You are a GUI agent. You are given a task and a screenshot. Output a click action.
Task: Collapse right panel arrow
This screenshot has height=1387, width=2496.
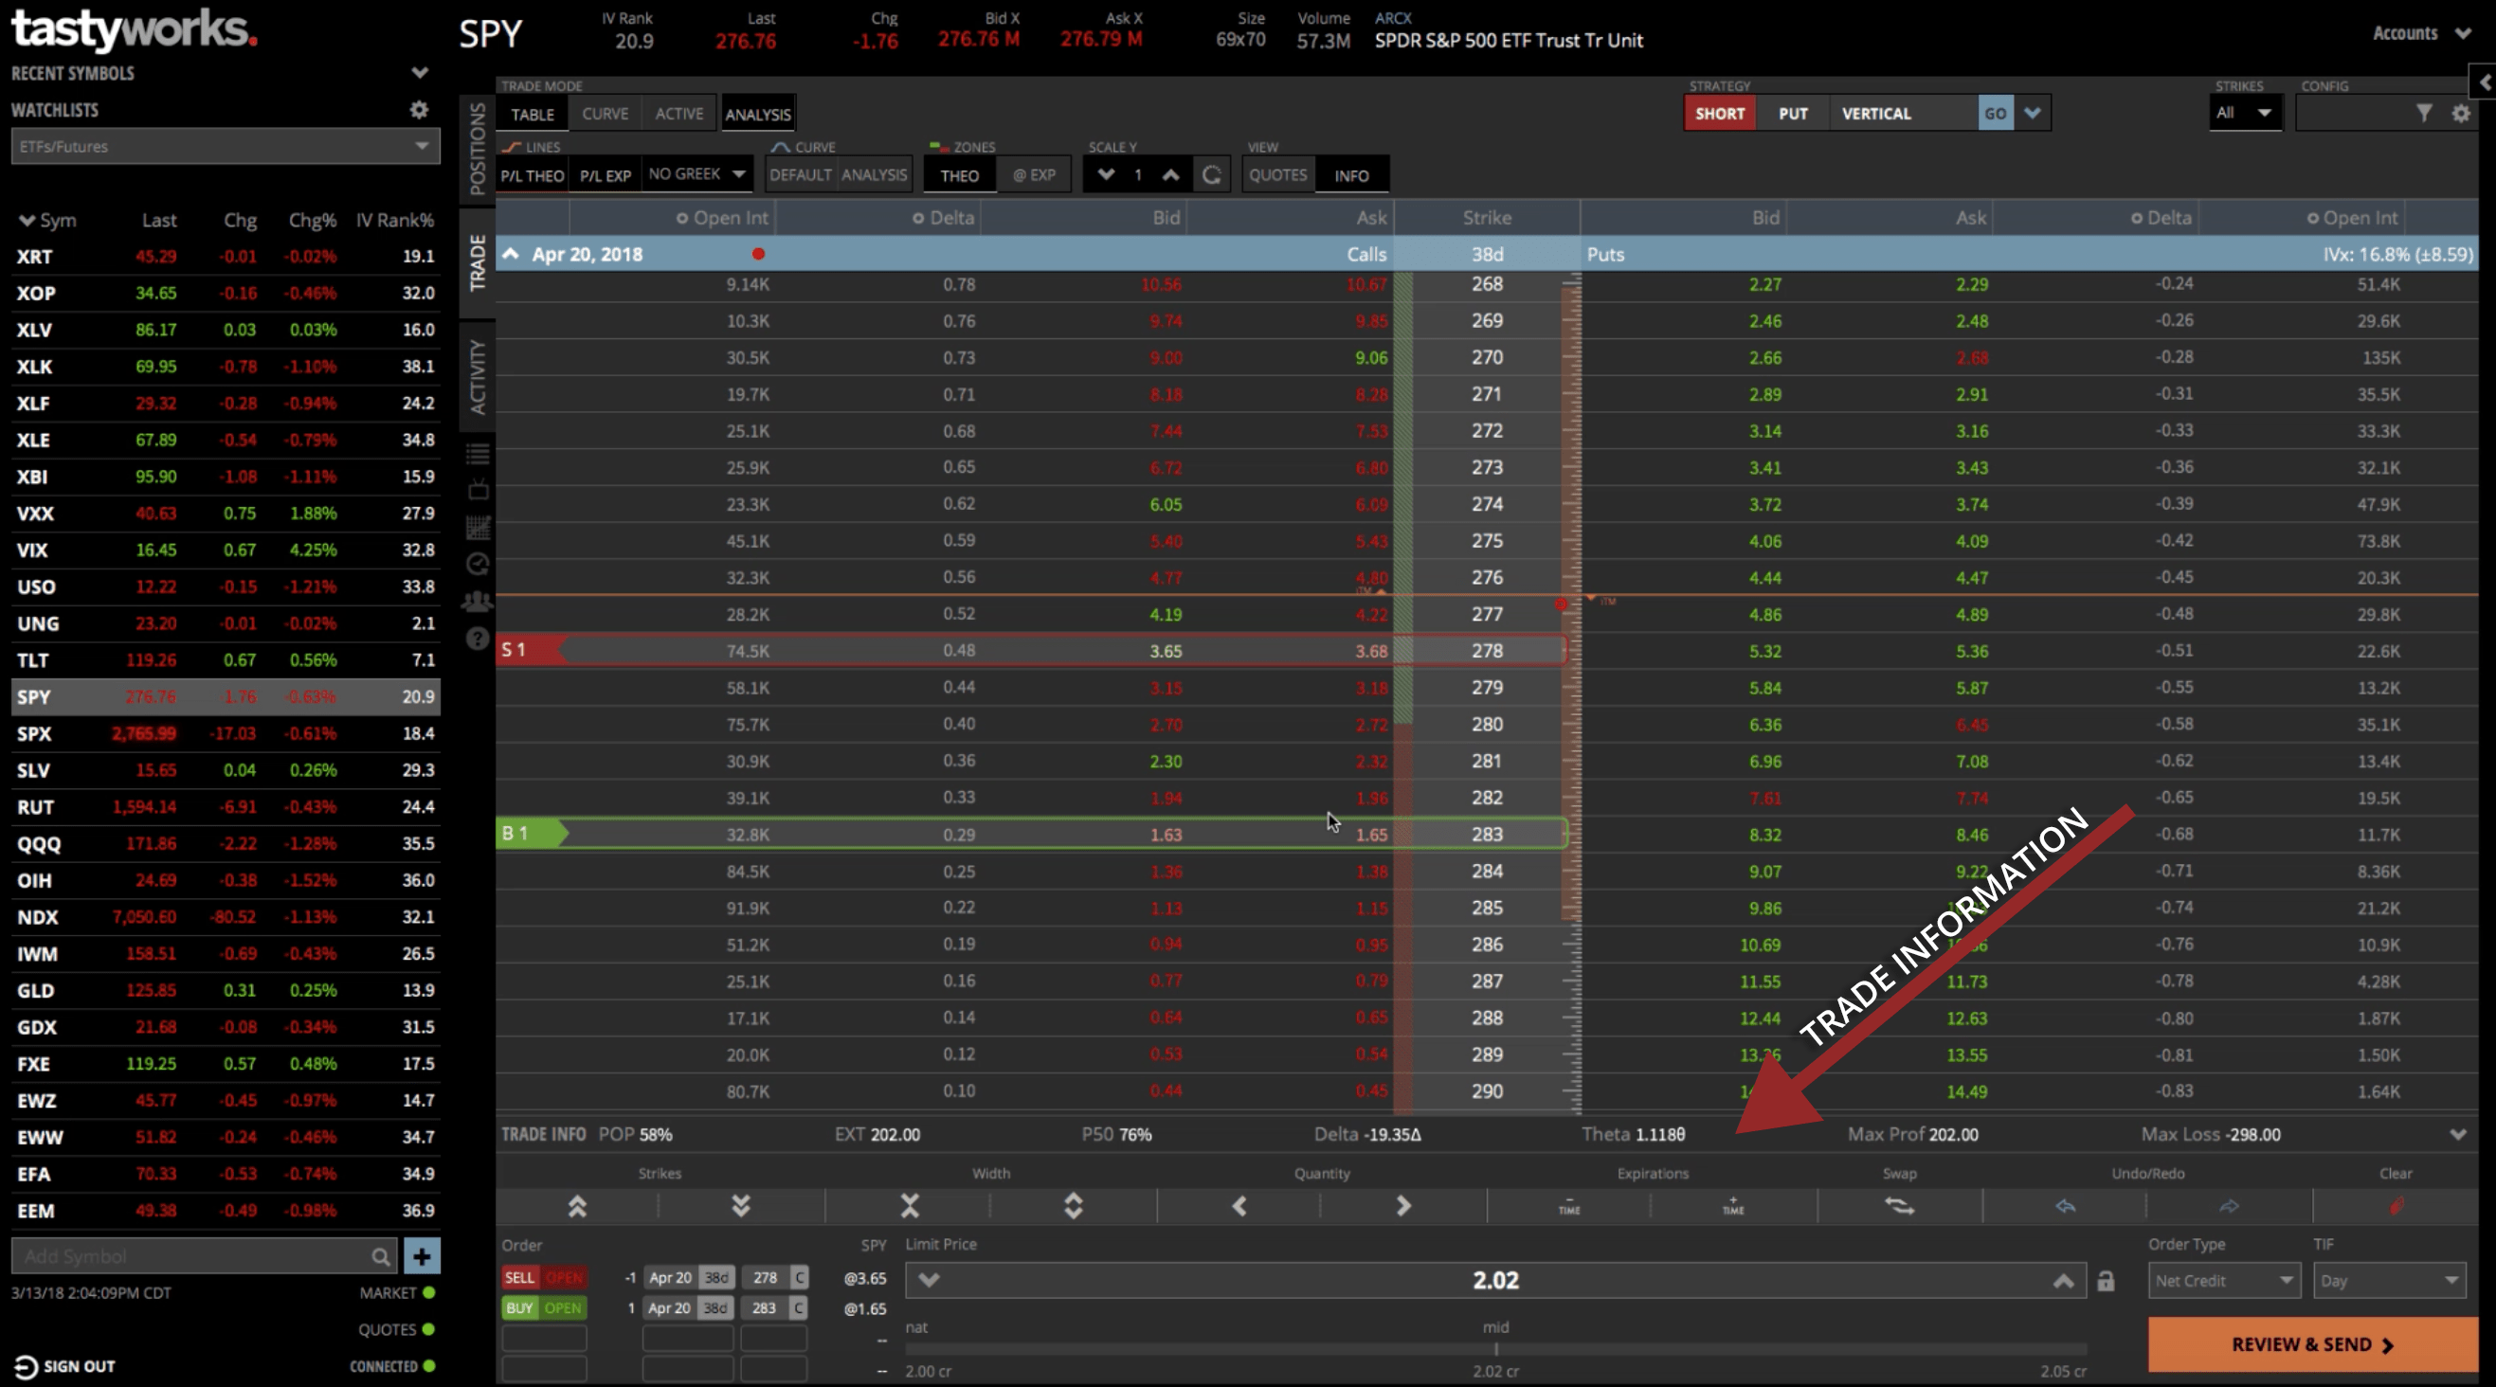click(2484, 83)
